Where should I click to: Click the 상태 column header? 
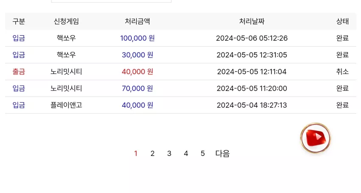(342, 21)
